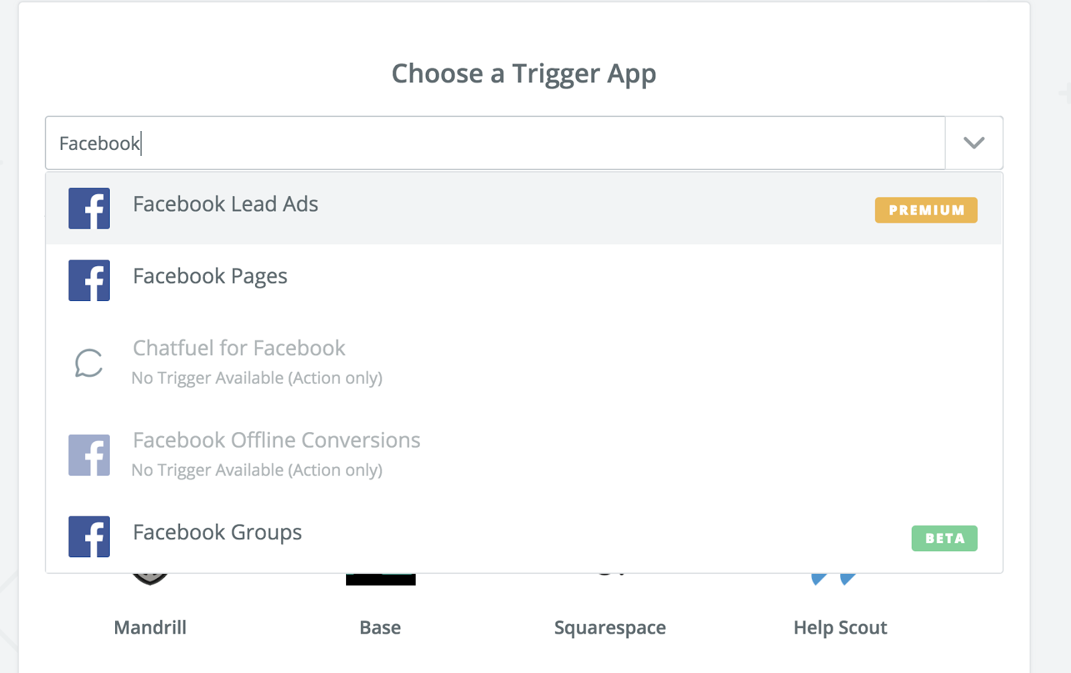Choose Facebook Groups from results
Screen dimensions: 1071x673
pyautogui.click(x=218, y=533)
